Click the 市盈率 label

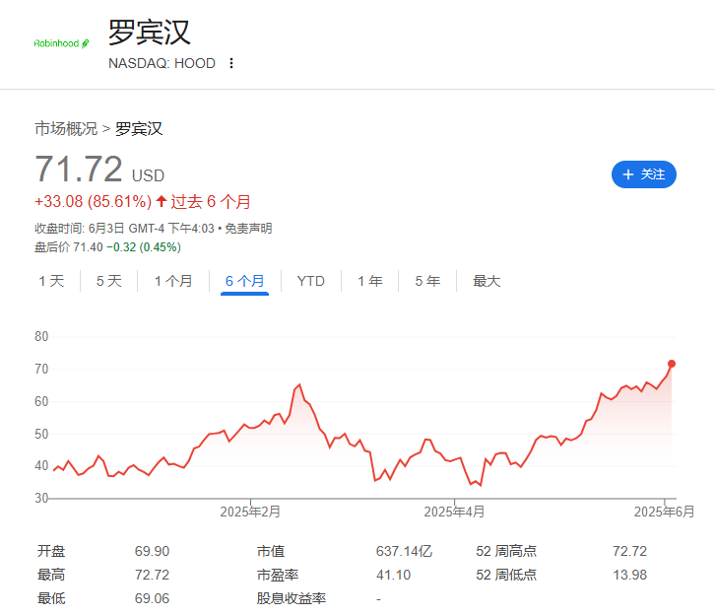click(x=278, y=575)
